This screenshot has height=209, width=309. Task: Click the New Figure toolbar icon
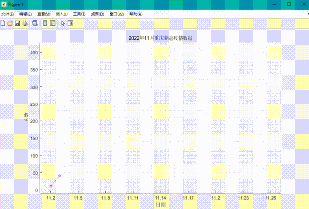(2, 23)
